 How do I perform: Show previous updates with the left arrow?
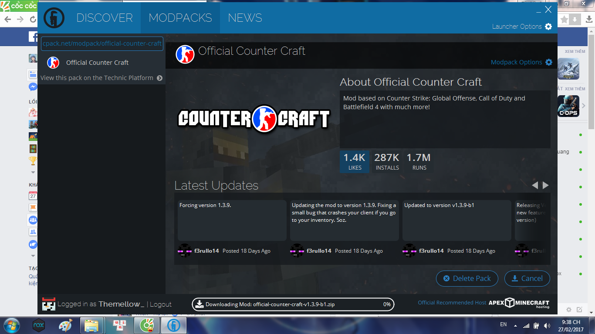click(x=535, y=185)
